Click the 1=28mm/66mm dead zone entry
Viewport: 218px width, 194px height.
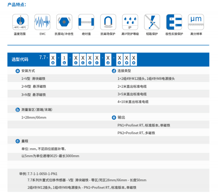(34, 118)
